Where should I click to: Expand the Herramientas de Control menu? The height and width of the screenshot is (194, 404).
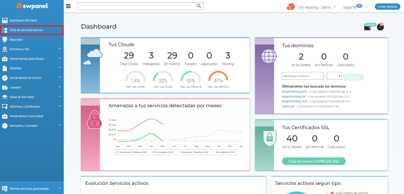pos(59,77)
